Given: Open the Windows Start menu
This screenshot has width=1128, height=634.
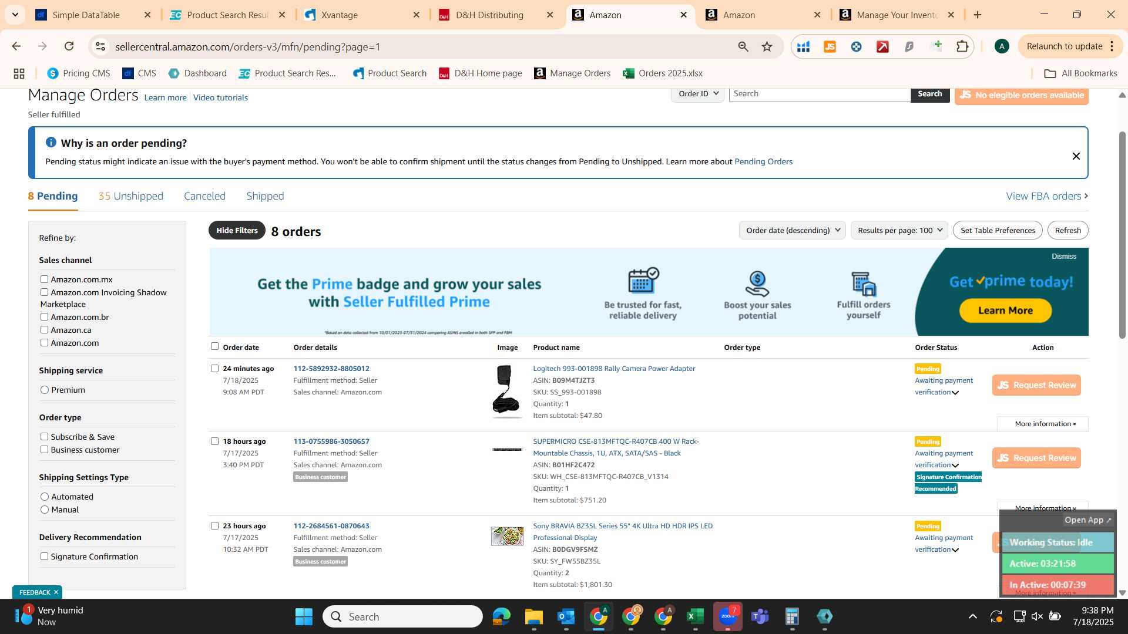Looking at the screenshot, I should (x=304, y=617).
